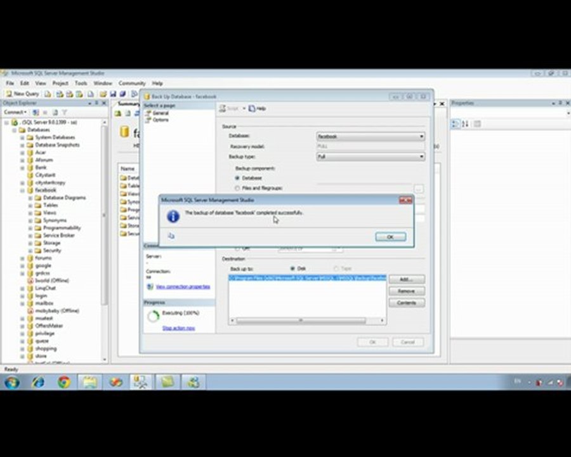
Task: Open the Database dropdown showing facebook
Action: pos(371,136)
